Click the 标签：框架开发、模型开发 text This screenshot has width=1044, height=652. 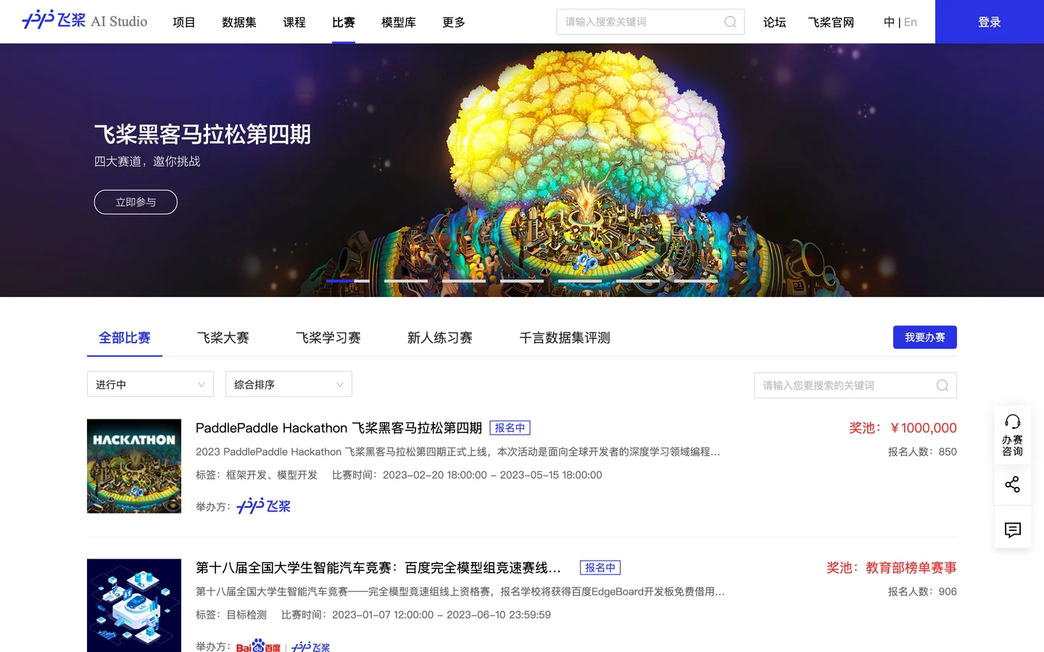click(x=257, y=475)
